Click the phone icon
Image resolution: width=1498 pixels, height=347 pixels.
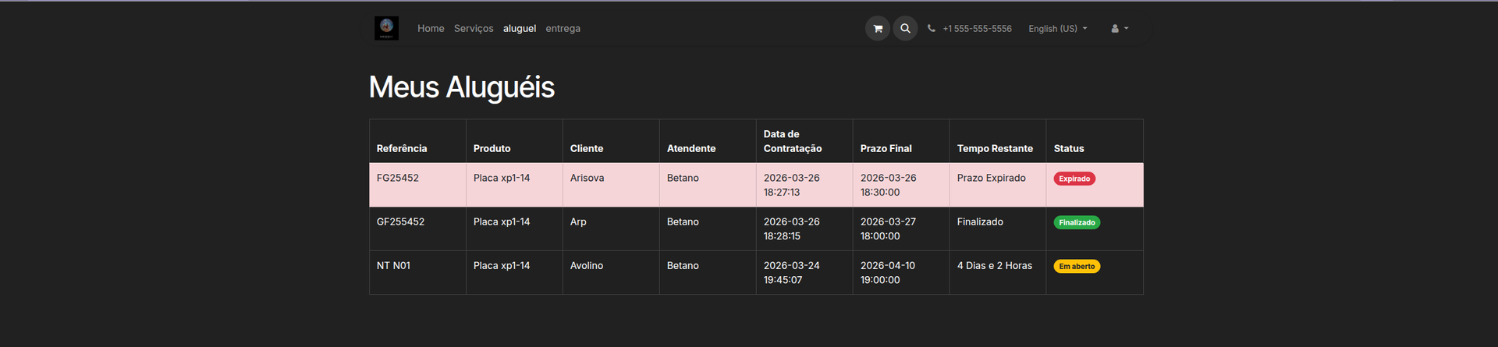[932, 28]
